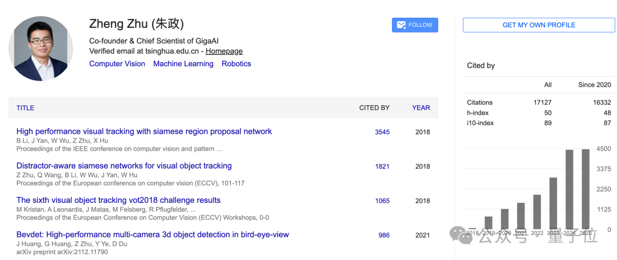
Task: Select the Computer Vision interest tag
Action: click(x=117, y=64)
